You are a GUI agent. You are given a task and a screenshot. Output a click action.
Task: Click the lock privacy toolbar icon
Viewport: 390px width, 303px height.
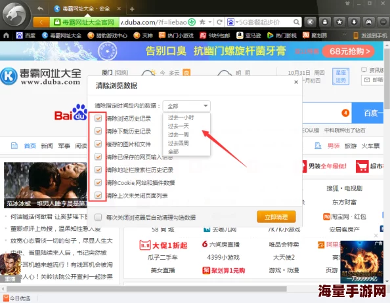[325, 22]
